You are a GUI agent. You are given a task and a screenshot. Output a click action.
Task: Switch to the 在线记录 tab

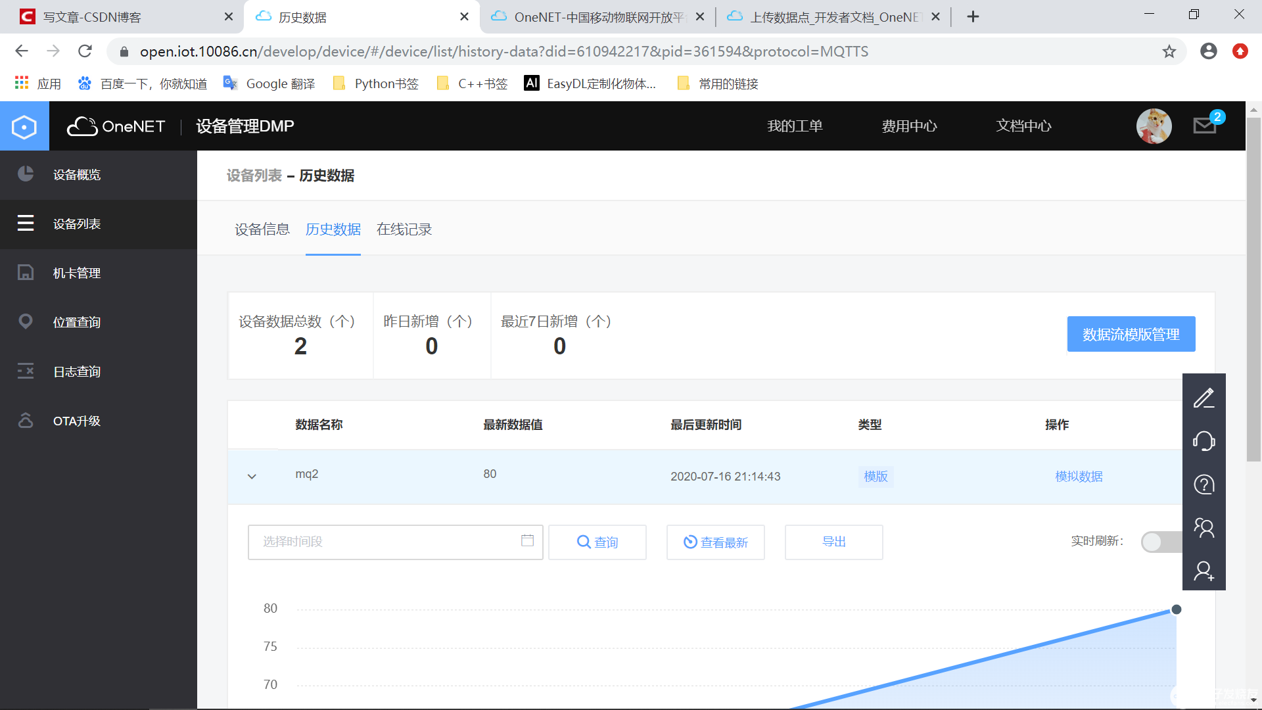pos(404,229)
